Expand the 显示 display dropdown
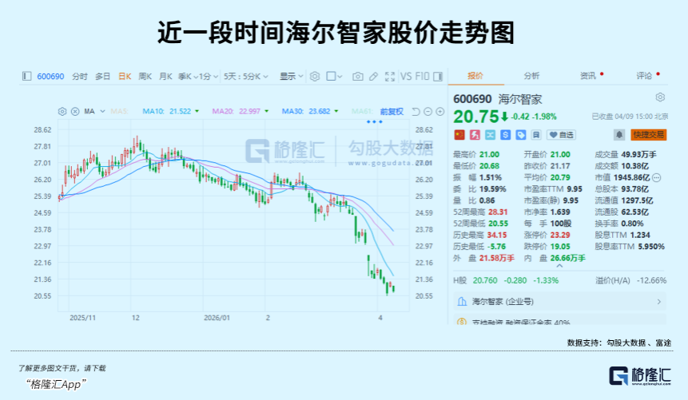This screenshot has width=688, height=400. [x=292, y=77]
